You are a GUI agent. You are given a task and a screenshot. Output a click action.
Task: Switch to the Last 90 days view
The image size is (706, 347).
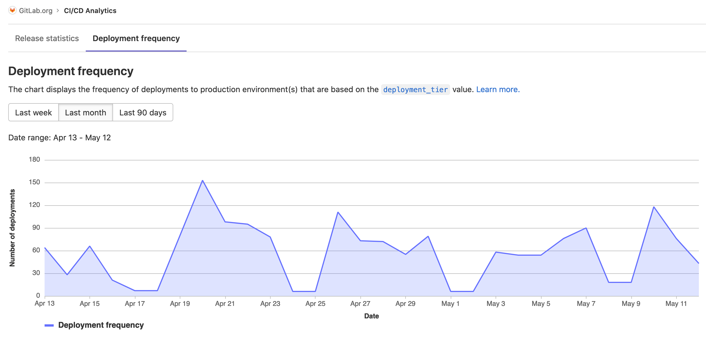point(143,112)
